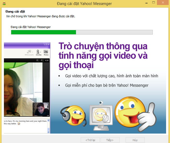Click the IMVironments icon in the preview
170x143 pixels.
pos(29,53)
